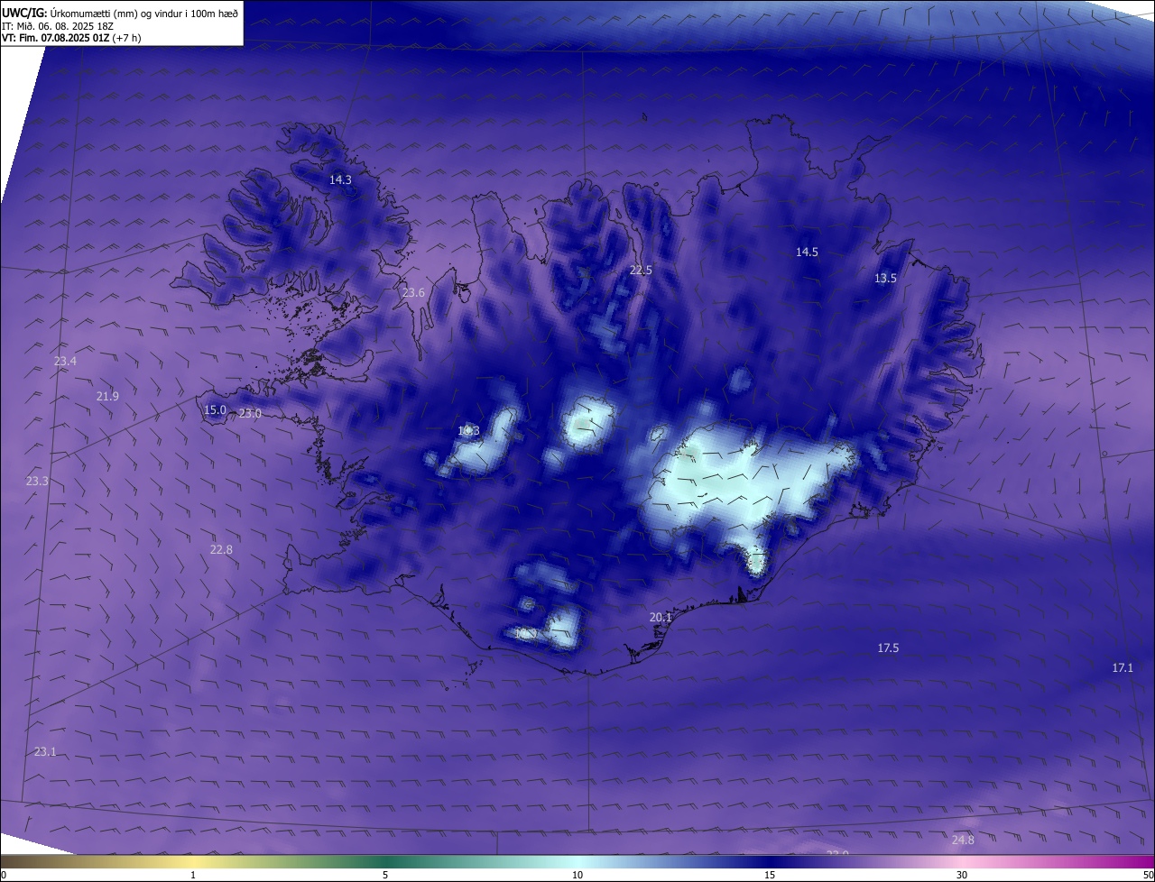This screenshot has width=1155, height=882.
Task: Click the 23.4 value over the western sea
Action: [x=65, y=361]
